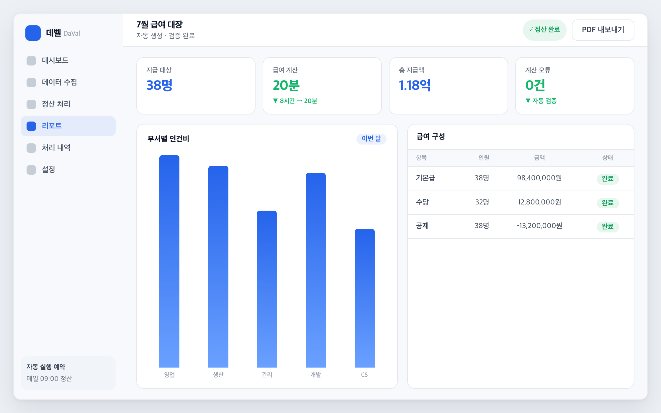Screen dimensions: 661x413
Task: Sort table by 금액 column header
Action: pyautogui.click(x=539, y=158)
